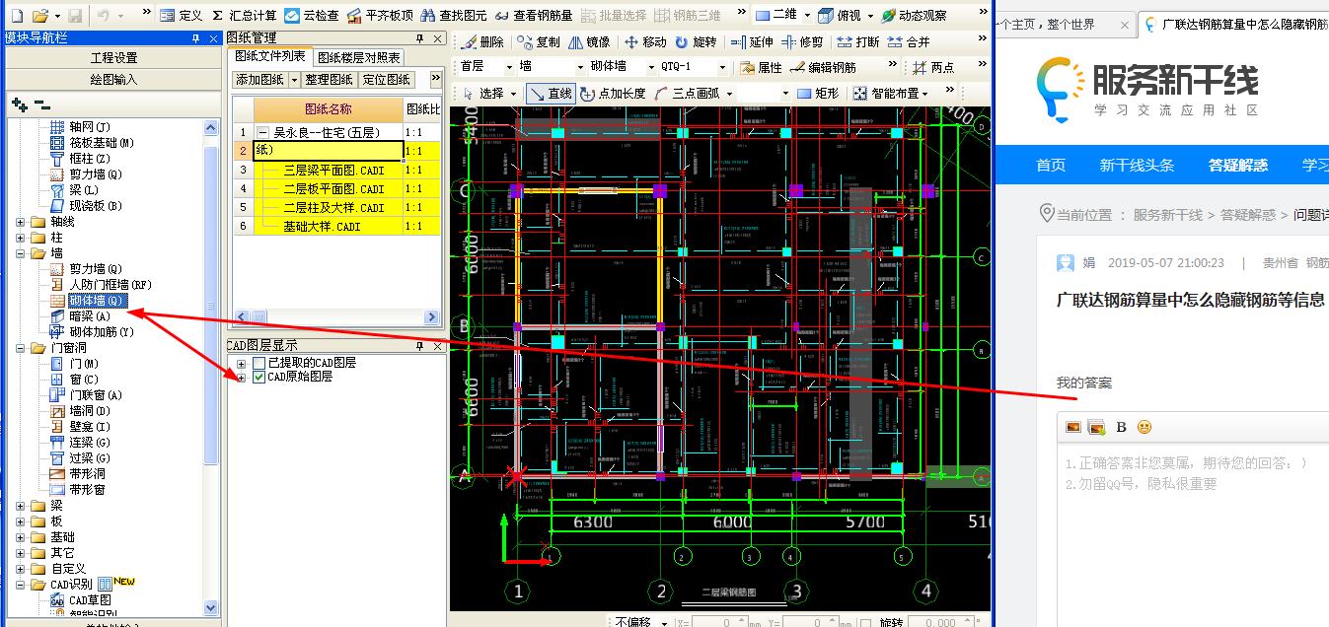Open 首页 in website navigation
The width and height of the screenshot is (1329, 627).
coord(1051,165)
